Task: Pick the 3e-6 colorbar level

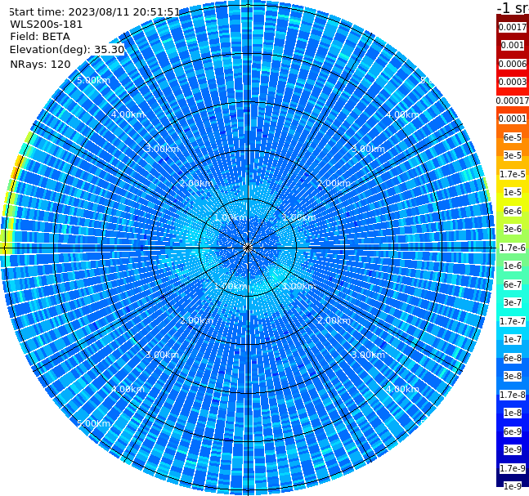Action: click(513, 229)
